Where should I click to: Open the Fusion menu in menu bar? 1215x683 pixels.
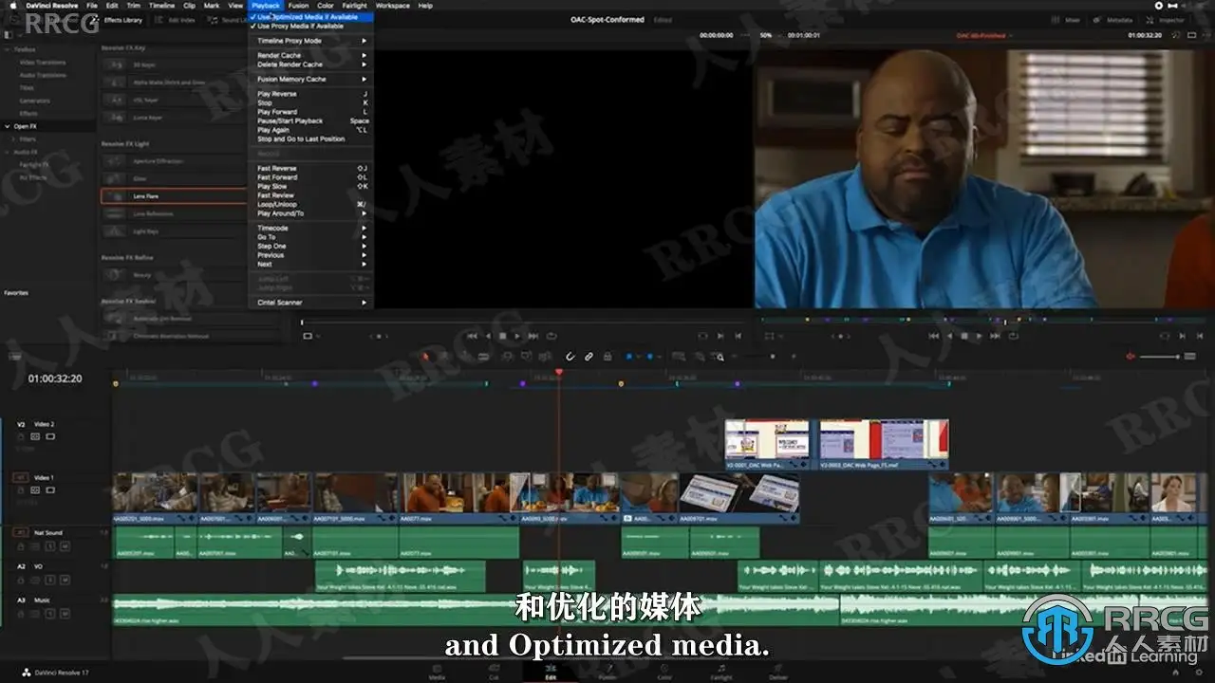pyautogui.click(x=298, y=6)
